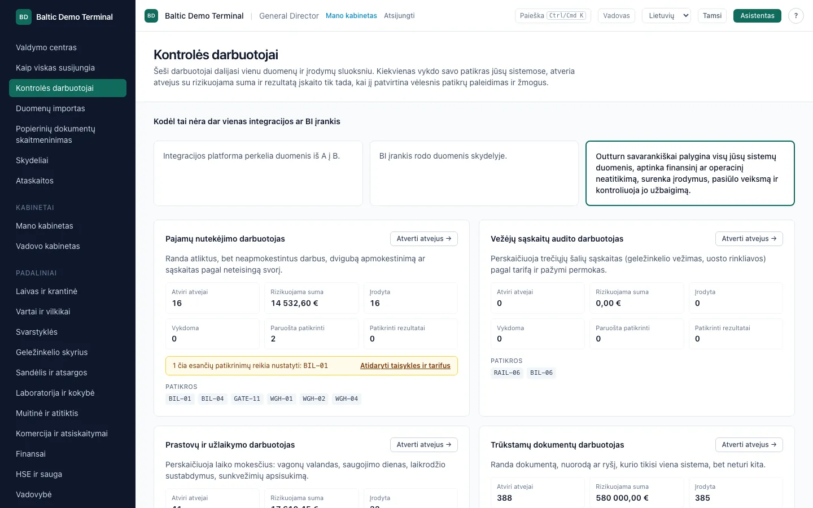Open the Asistentas assistant button

click(x=757, y=16)
